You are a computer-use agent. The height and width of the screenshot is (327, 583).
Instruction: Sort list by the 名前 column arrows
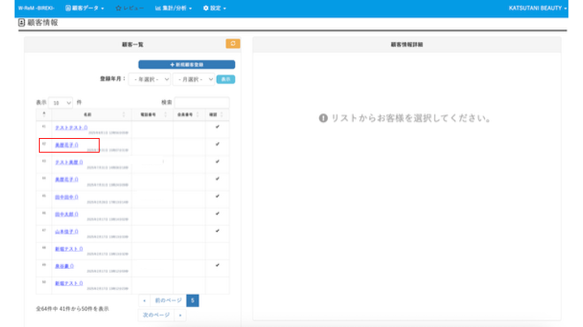coord(124,115)
